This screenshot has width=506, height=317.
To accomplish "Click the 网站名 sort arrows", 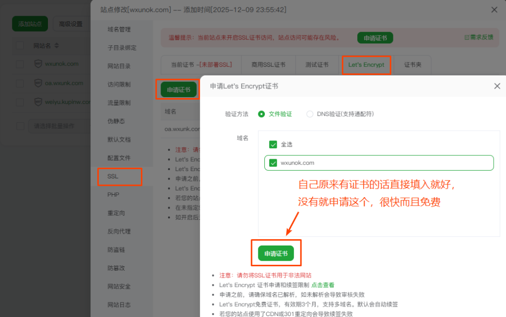I will pos(56,45).
